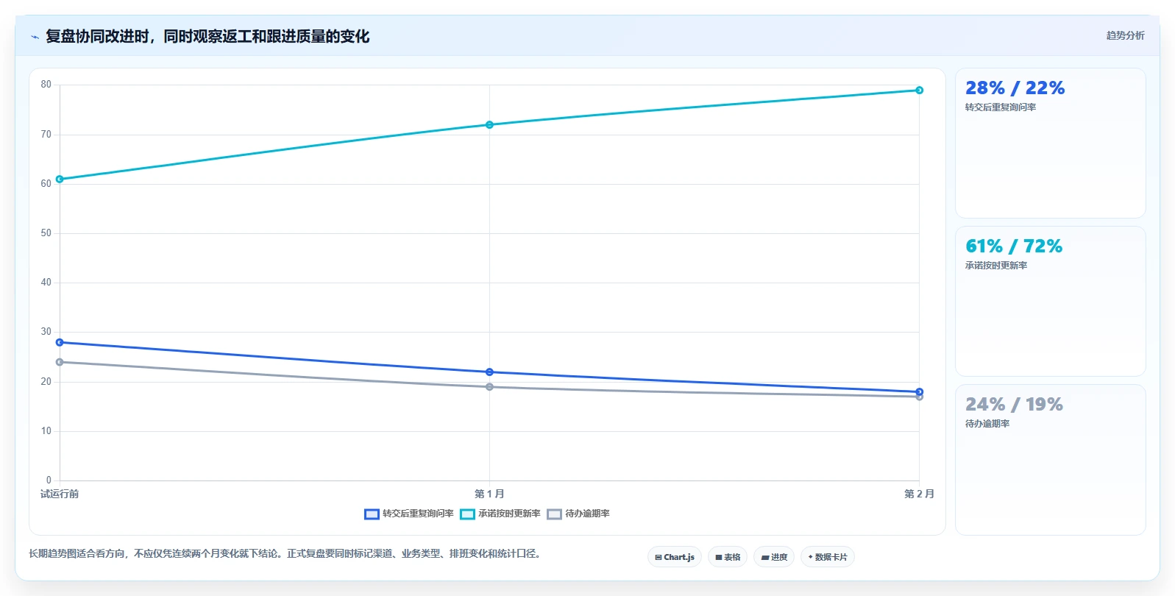Click the 24% / 19% metric value

point(1014,405)
